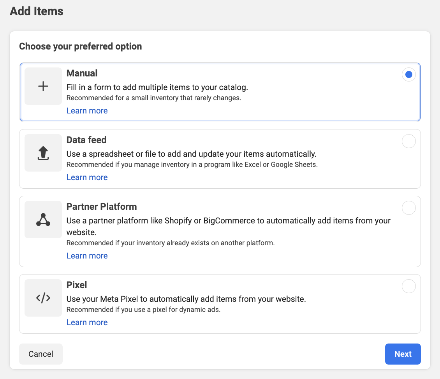Click the "Partner Platform" option heading
The image size is (440, 379).
(x=102, y=207)
